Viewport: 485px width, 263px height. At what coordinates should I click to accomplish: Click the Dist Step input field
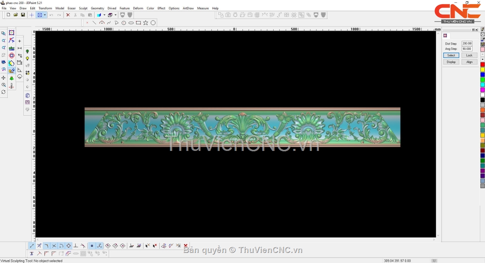point(467,43)
